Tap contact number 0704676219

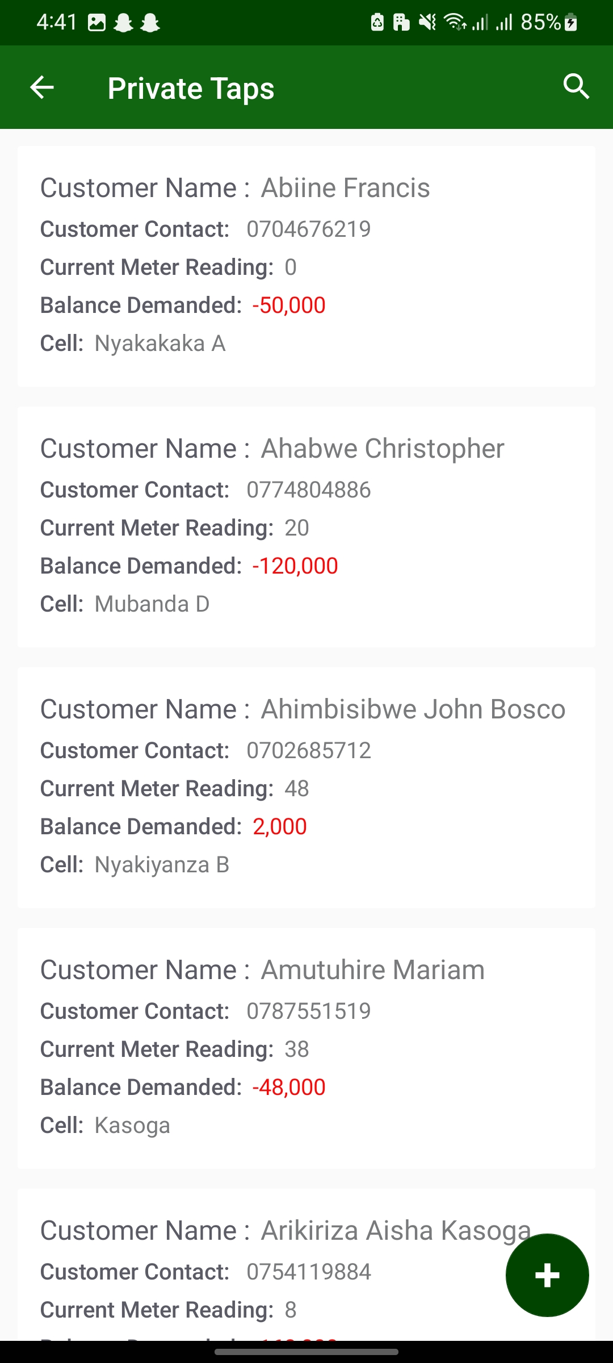(308, 229)
